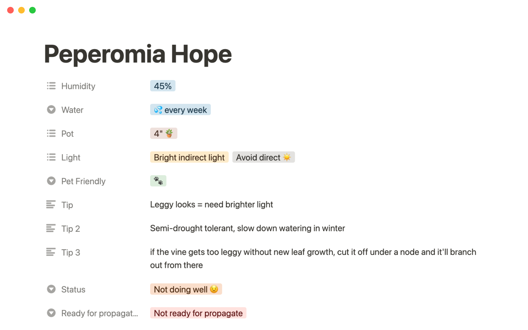This screenshot has height=330, width=528.
Task: Select the 'Not doing well' status tag
Action: [186, 289]
